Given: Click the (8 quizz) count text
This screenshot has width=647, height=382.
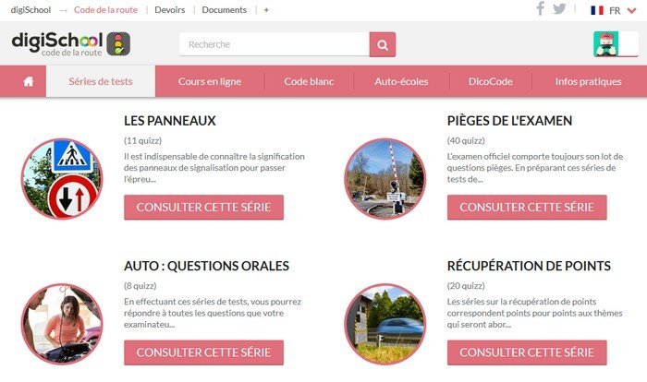Looking at the screenshot, I should [140, 285].
